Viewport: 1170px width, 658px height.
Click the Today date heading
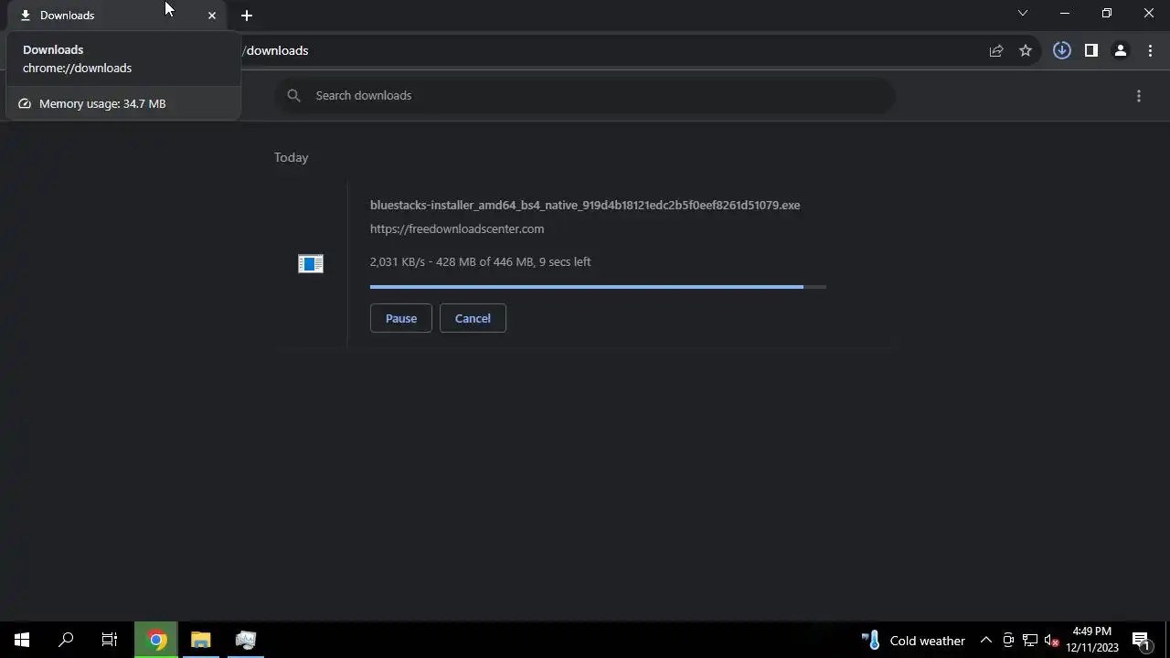click(x=291, y=157)
